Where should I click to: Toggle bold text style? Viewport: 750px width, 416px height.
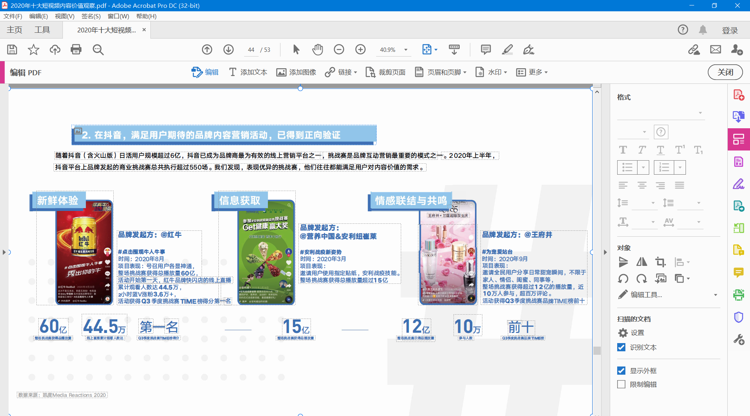(x=623, y=150)
